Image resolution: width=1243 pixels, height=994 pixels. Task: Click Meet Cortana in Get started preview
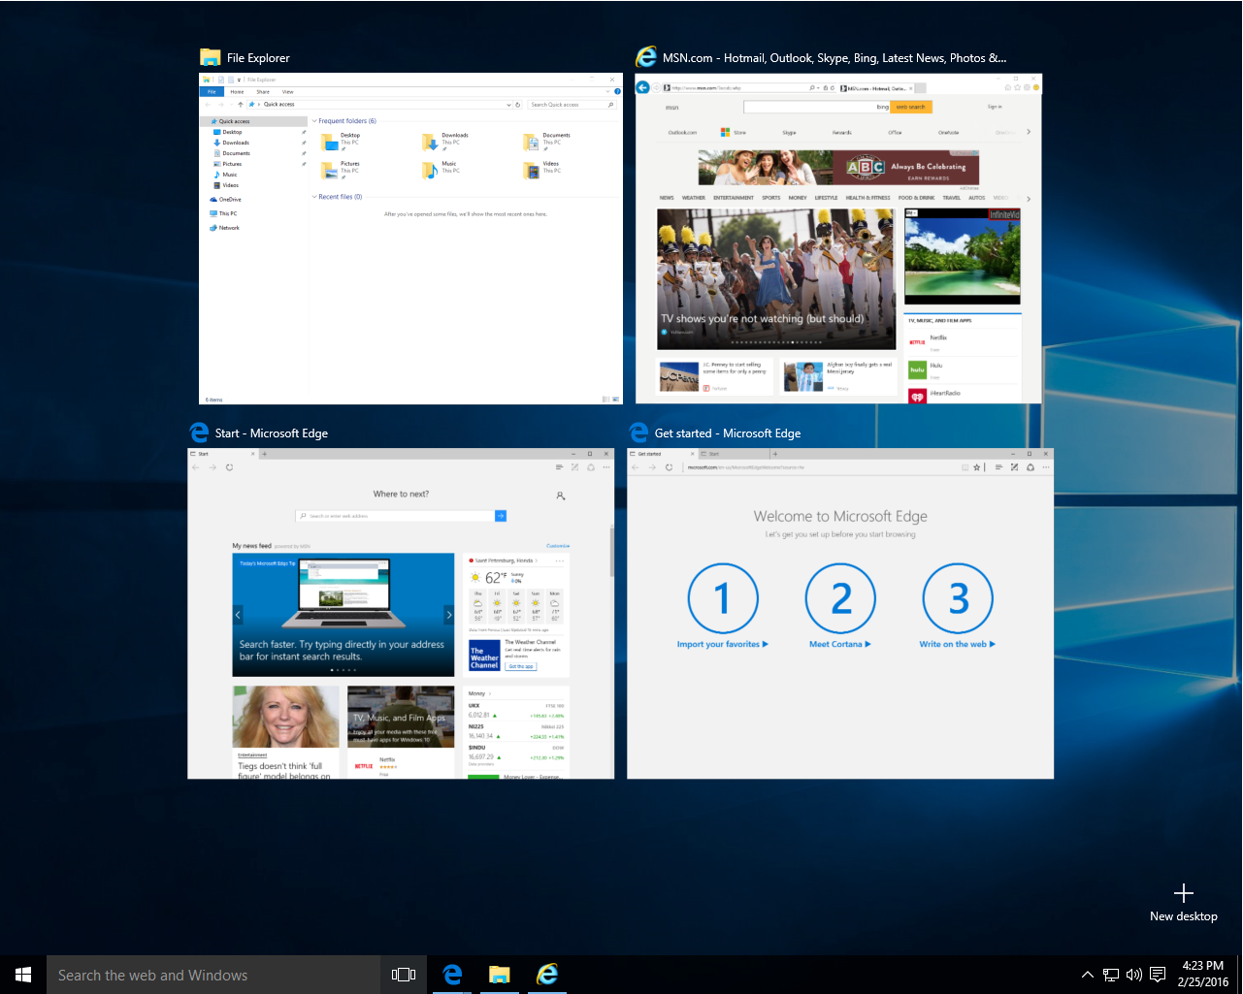(x=840, y=644)
